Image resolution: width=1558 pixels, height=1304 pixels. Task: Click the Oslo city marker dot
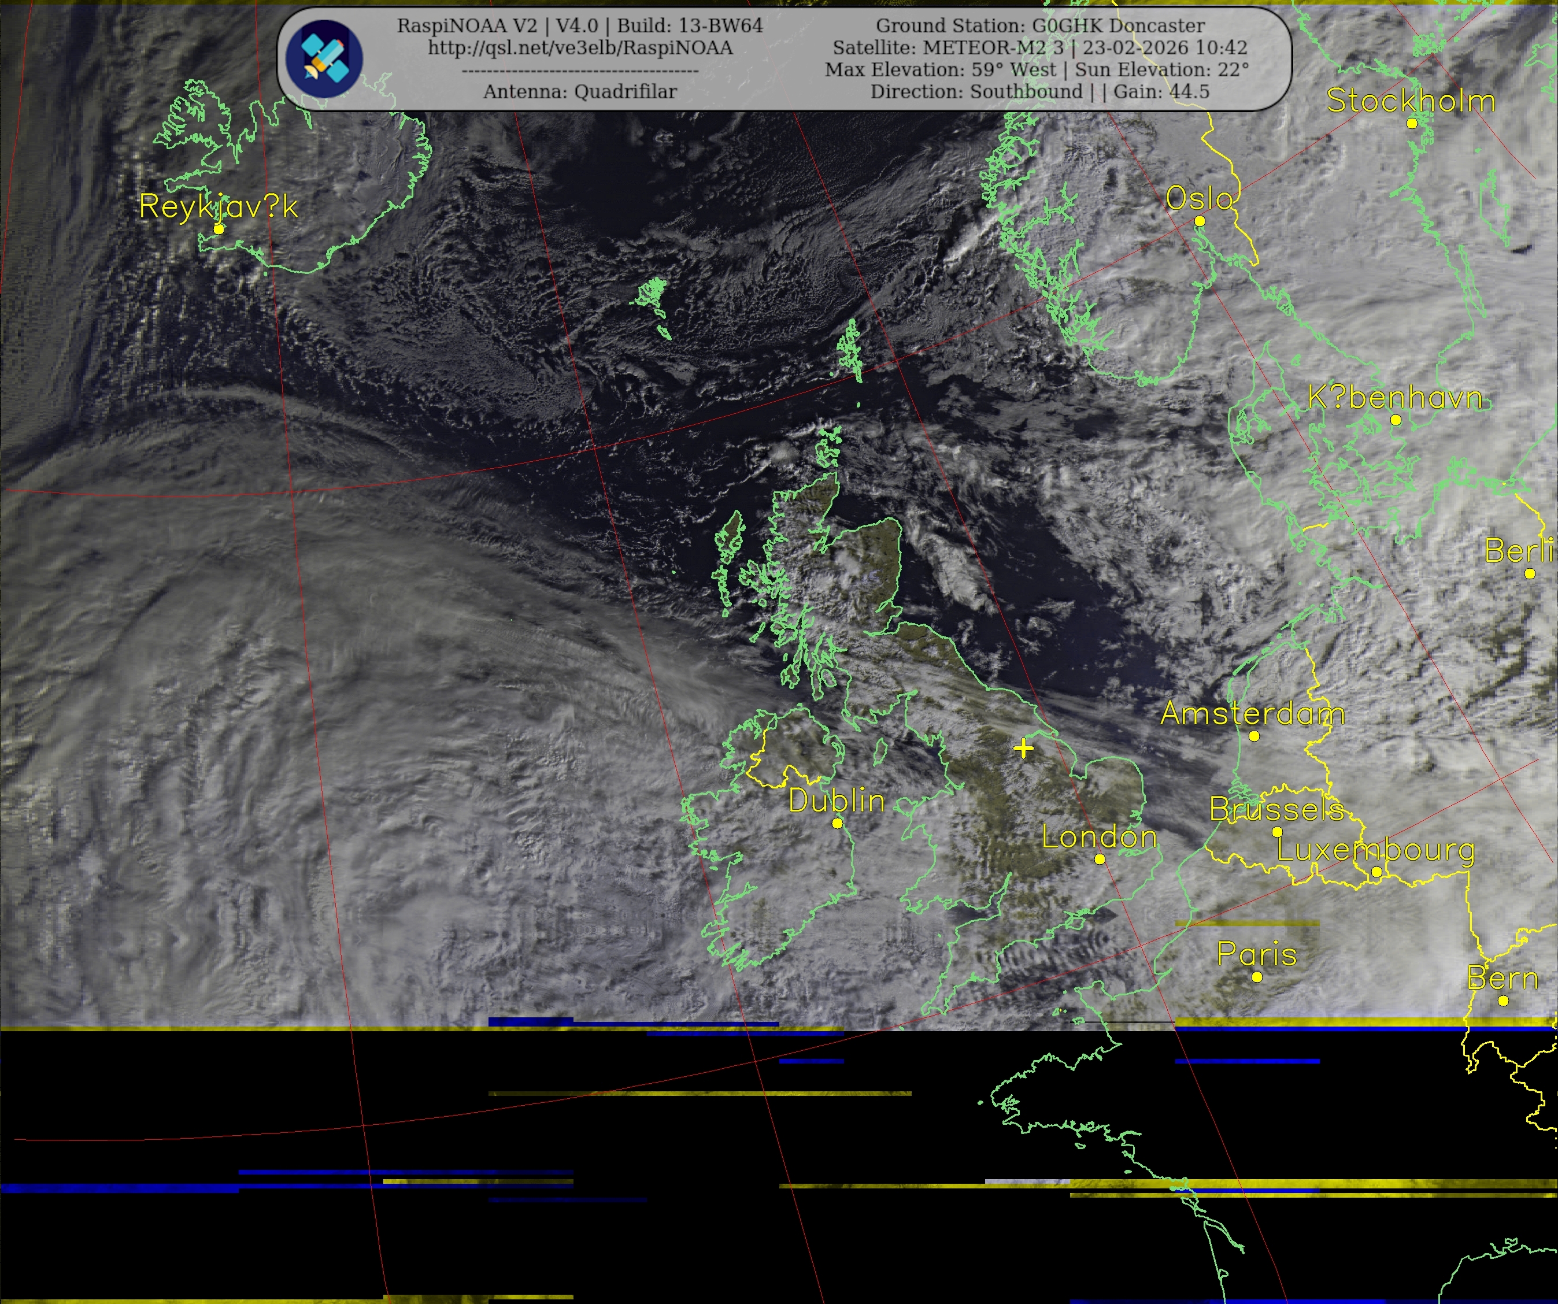pos(1200,221)
